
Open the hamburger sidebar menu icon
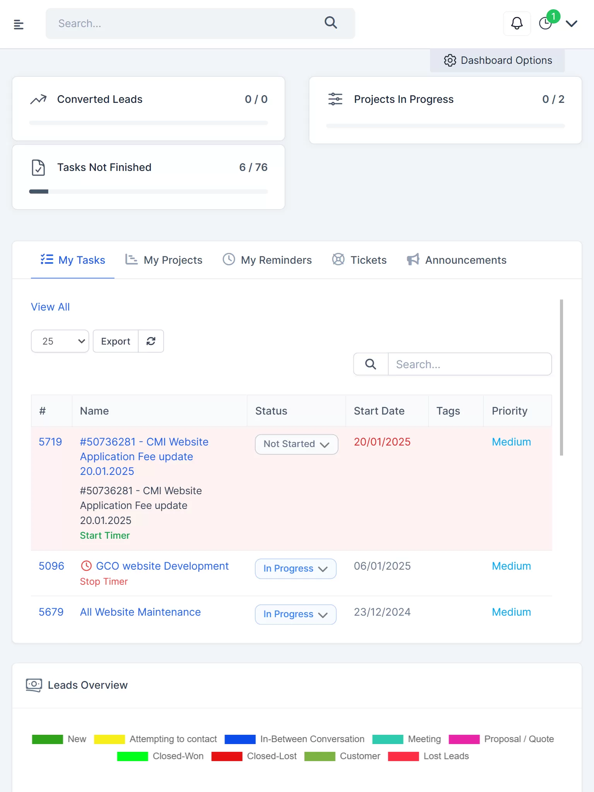pyautogui.click(x=19, y=24)
